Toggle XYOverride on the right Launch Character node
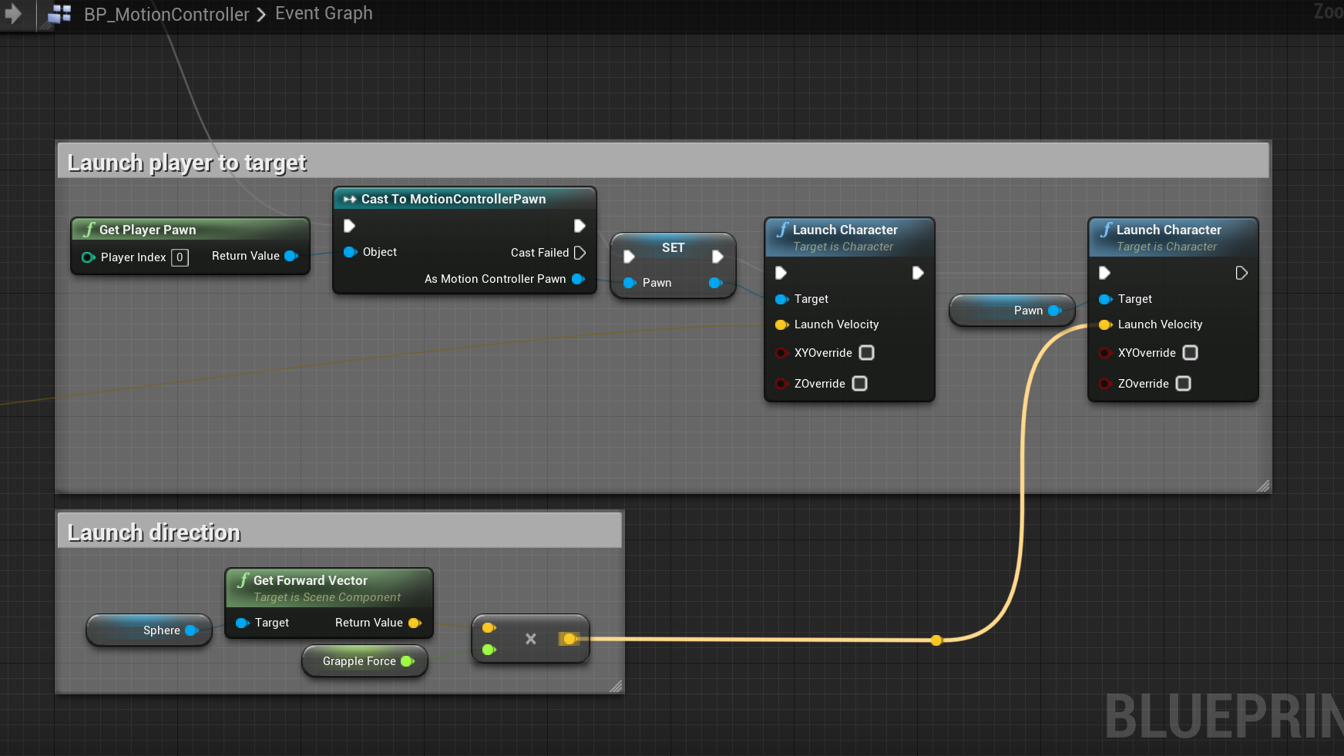The image size is (1344, 756). click(1191, 353)
